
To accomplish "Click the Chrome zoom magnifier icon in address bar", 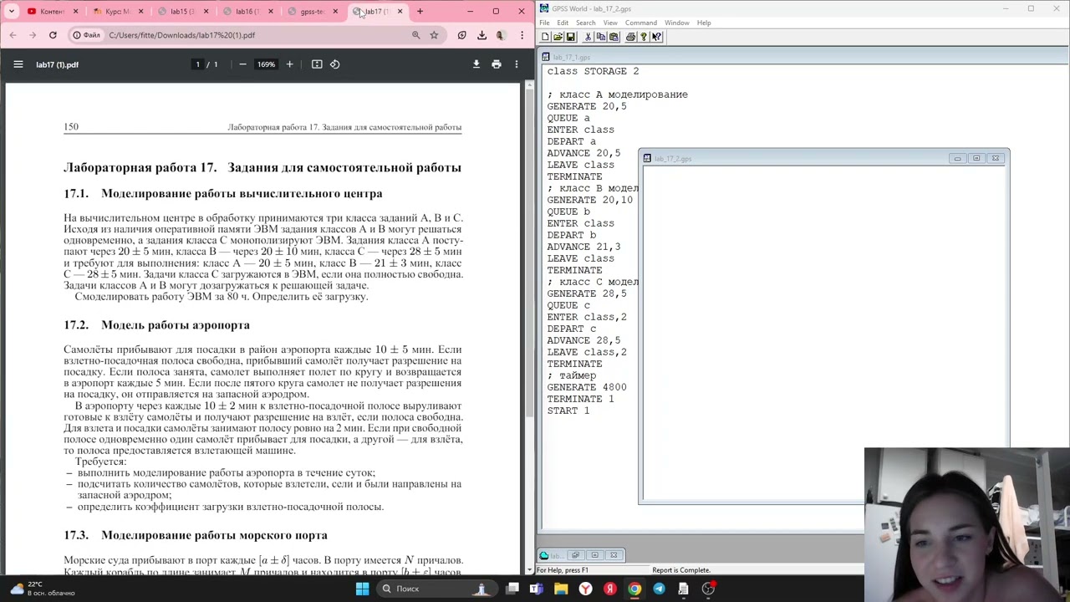I will tap(415, 35).
